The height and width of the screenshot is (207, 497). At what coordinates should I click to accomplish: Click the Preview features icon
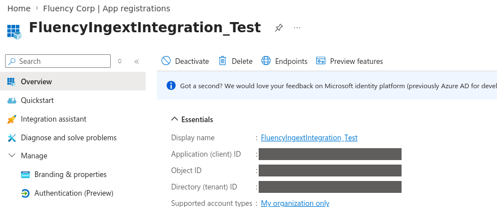[321, 61]
